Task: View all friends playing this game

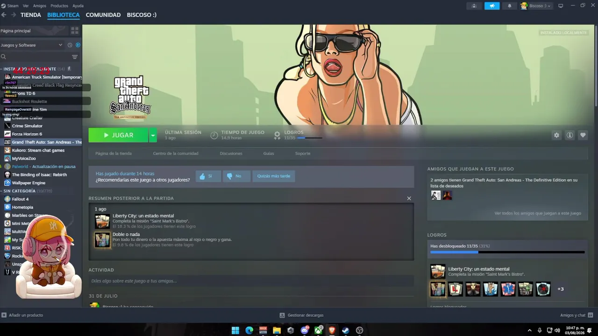Action: (x=538, y=213)
